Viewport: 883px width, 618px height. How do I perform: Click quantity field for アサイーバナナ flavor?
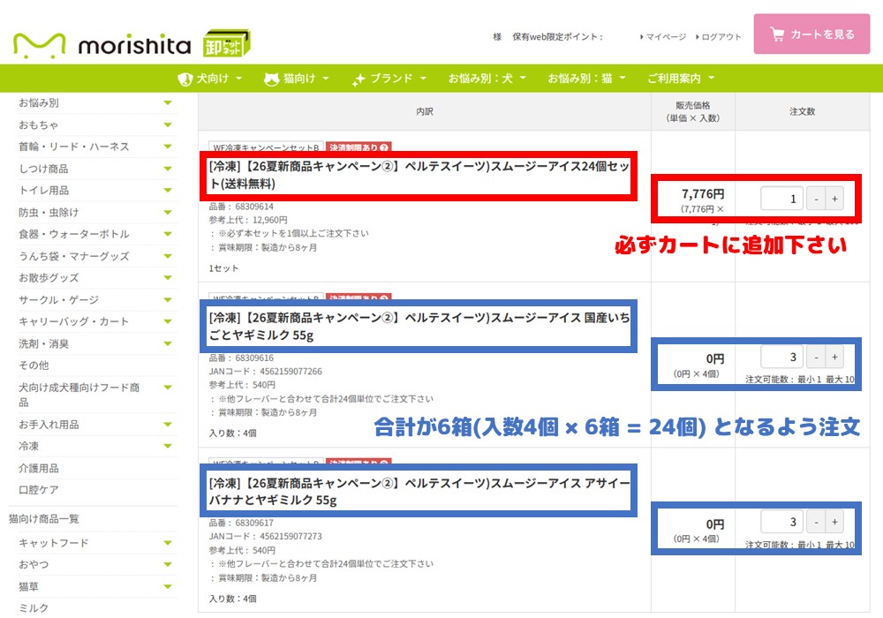[x=781, y=522]
